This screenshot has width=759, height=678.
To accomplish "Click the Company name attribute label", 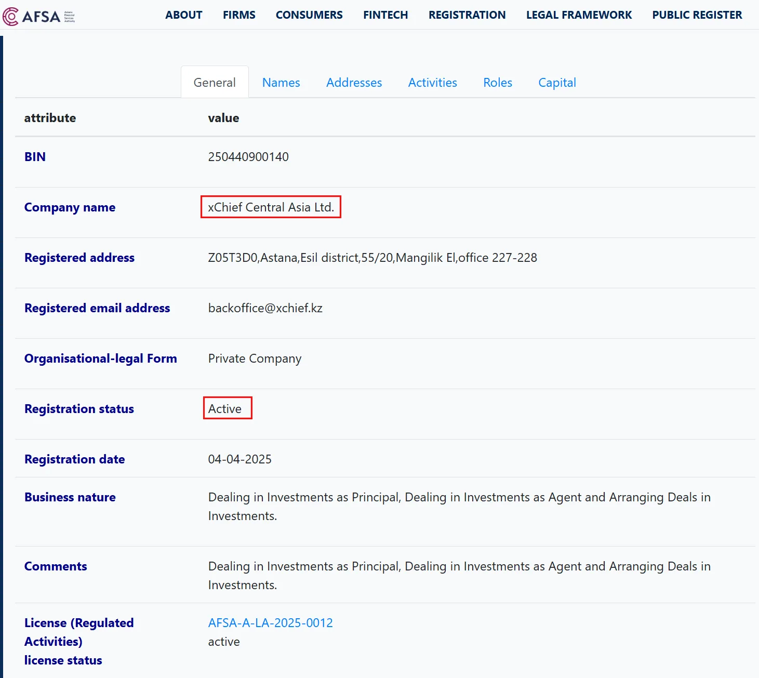I will pyautogui.click(x=70, y=207).
